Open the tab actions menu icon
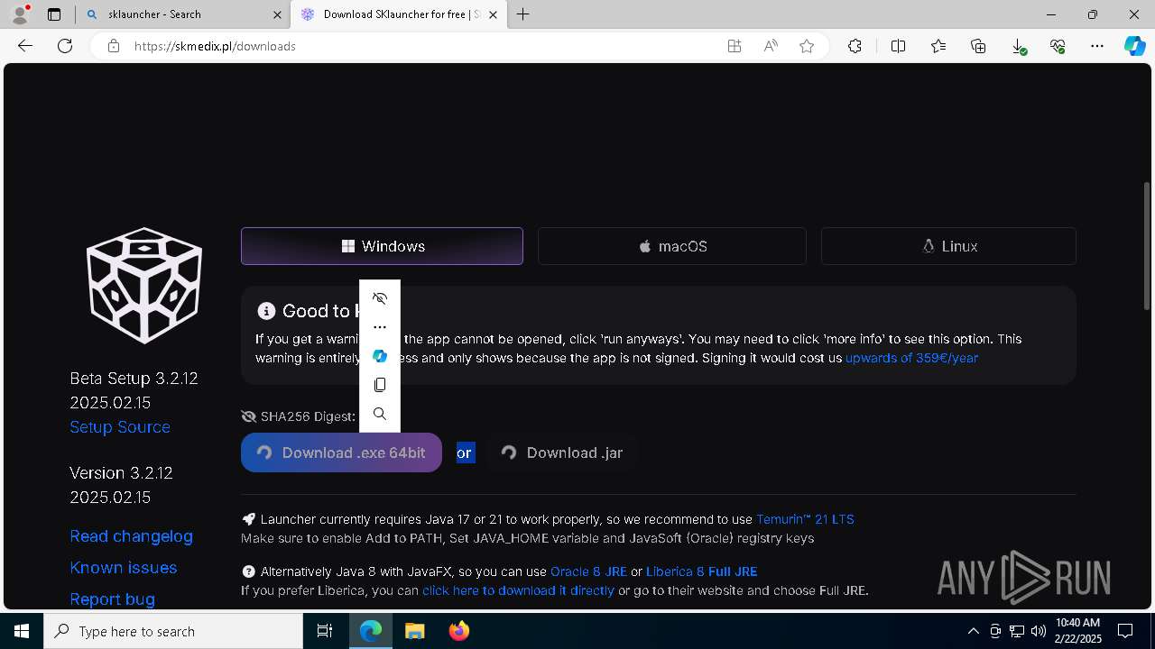1155x649 pixels. [54, 14]
